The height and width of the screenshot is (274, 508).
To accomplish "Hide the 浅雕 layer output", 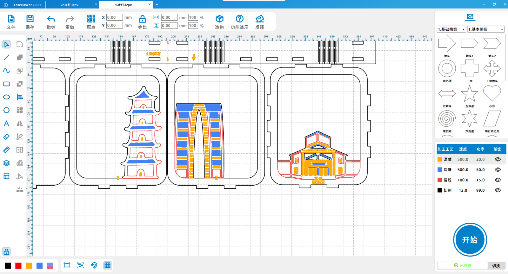I will (498, 160).
